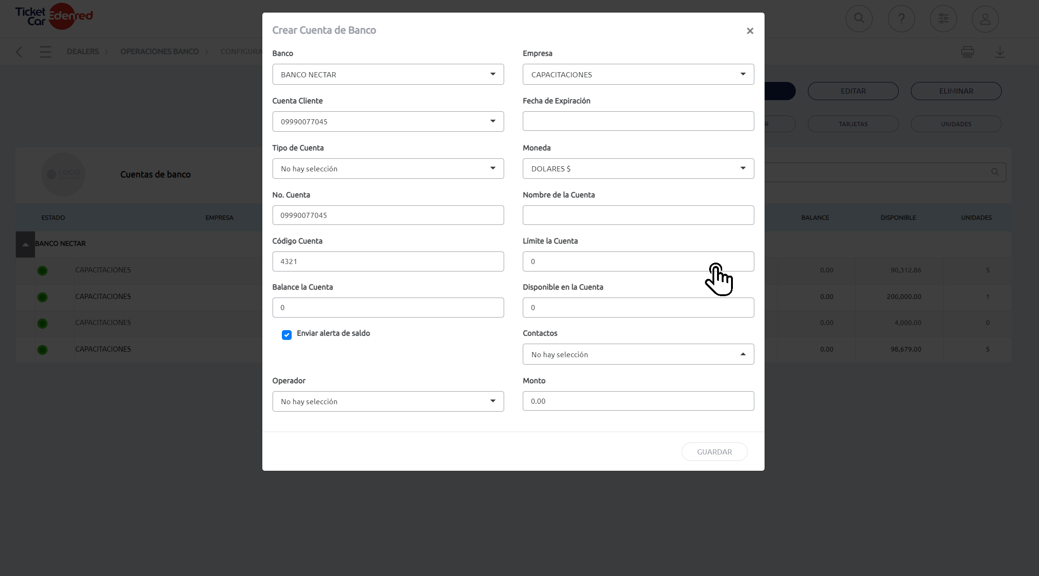Click the search magnifier icon in header
1039x576 pixels.
click(859, 19)
